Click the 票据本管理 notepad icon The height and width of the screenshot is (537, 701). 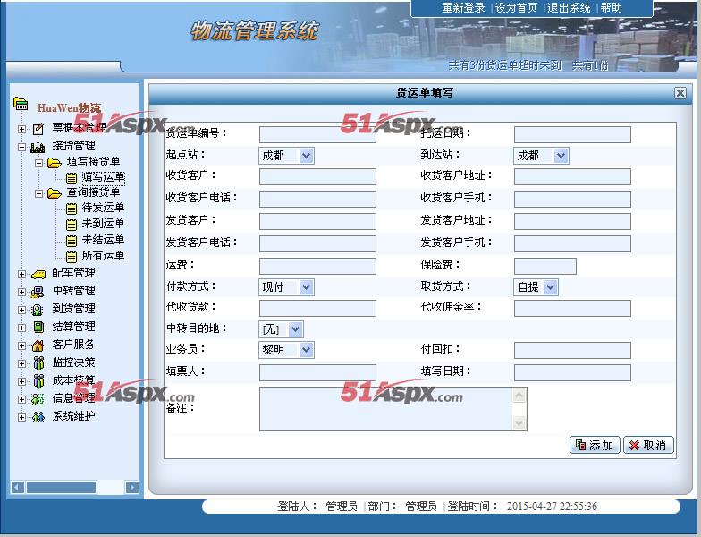click(38, 129)
